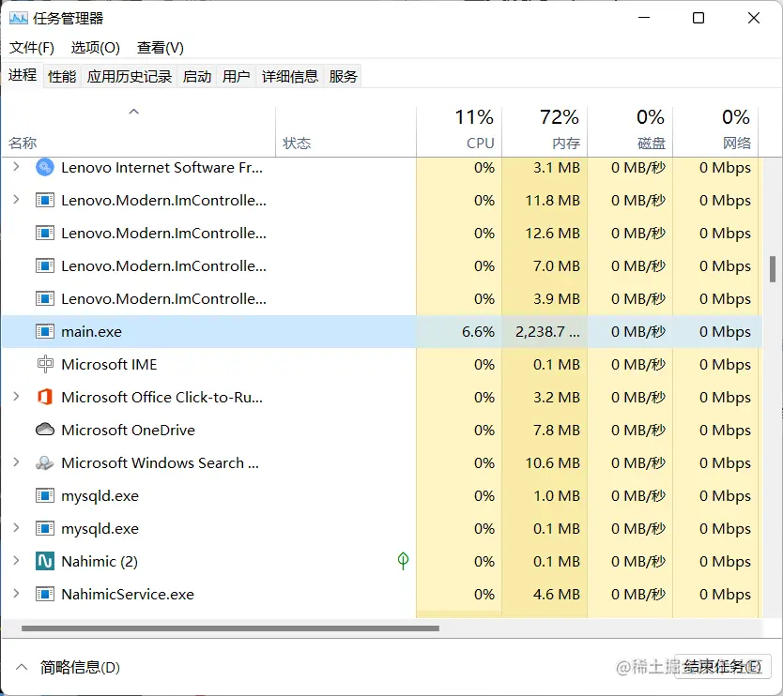
Task: Click the 3.1 MB memory value
Action: click(x=557, y=168)
